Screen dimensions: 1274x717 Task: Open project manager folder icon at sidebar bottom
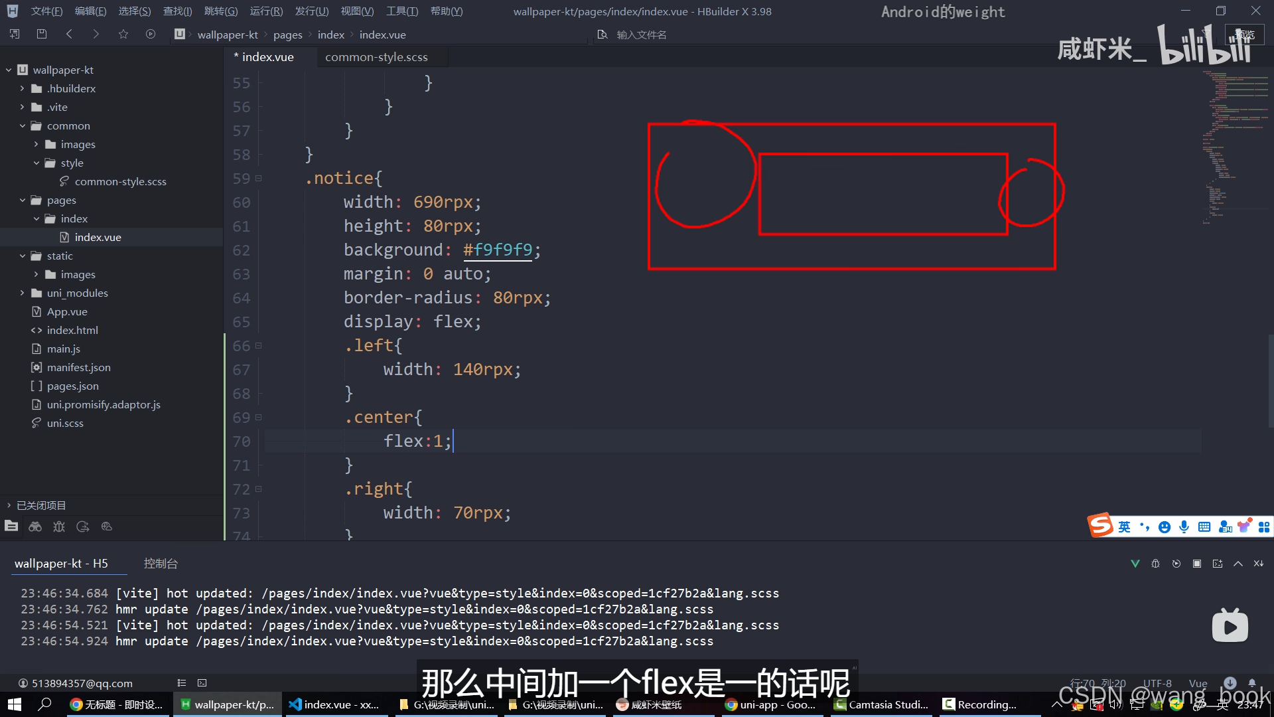point(11,526)
